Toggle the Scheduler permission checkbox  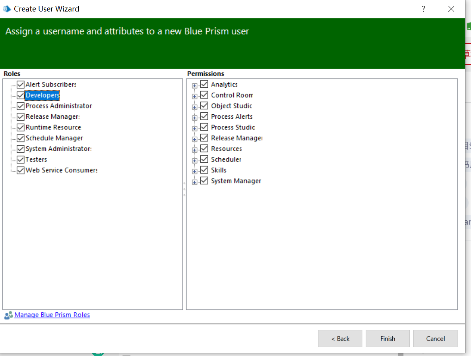(204, 159)
